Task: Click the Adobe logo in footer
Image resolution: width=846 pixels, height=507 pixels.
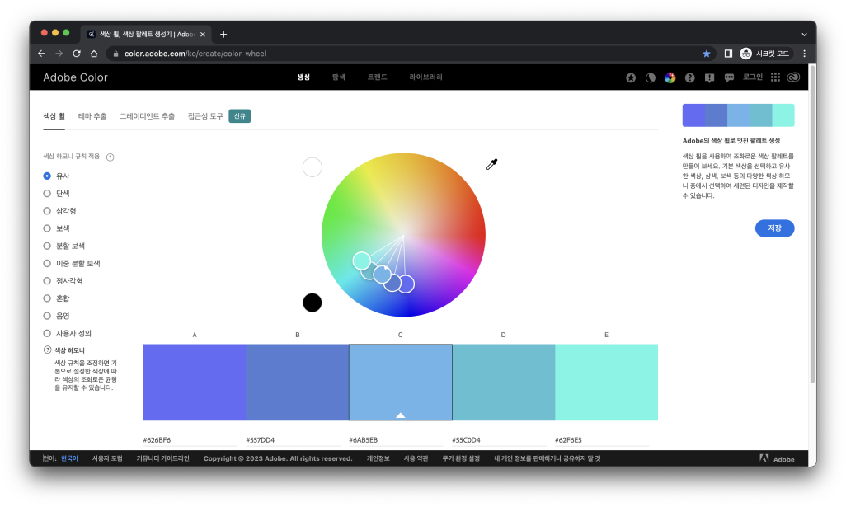Action: tap(777, 459)
